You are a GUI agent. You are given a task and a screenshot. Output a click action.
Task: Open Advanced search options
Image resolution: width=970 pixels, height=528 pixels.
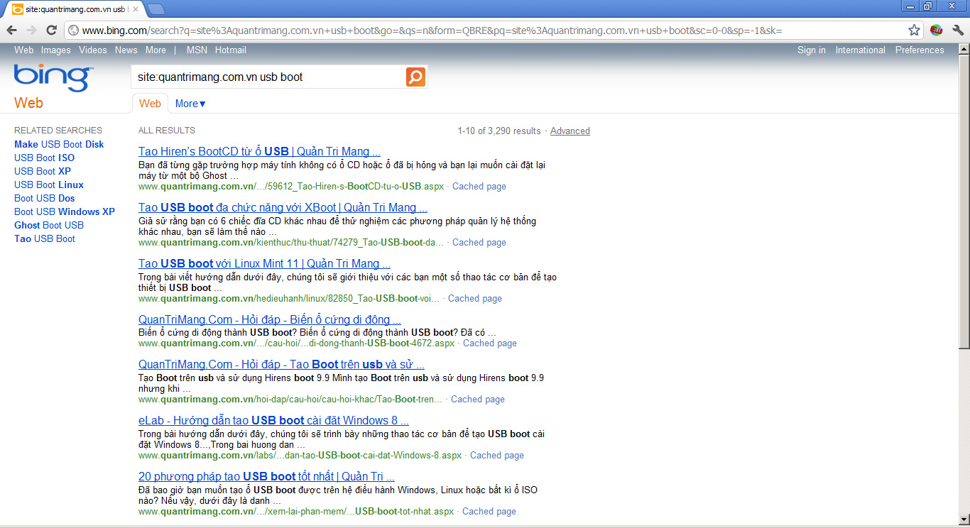tap(570, 131)
